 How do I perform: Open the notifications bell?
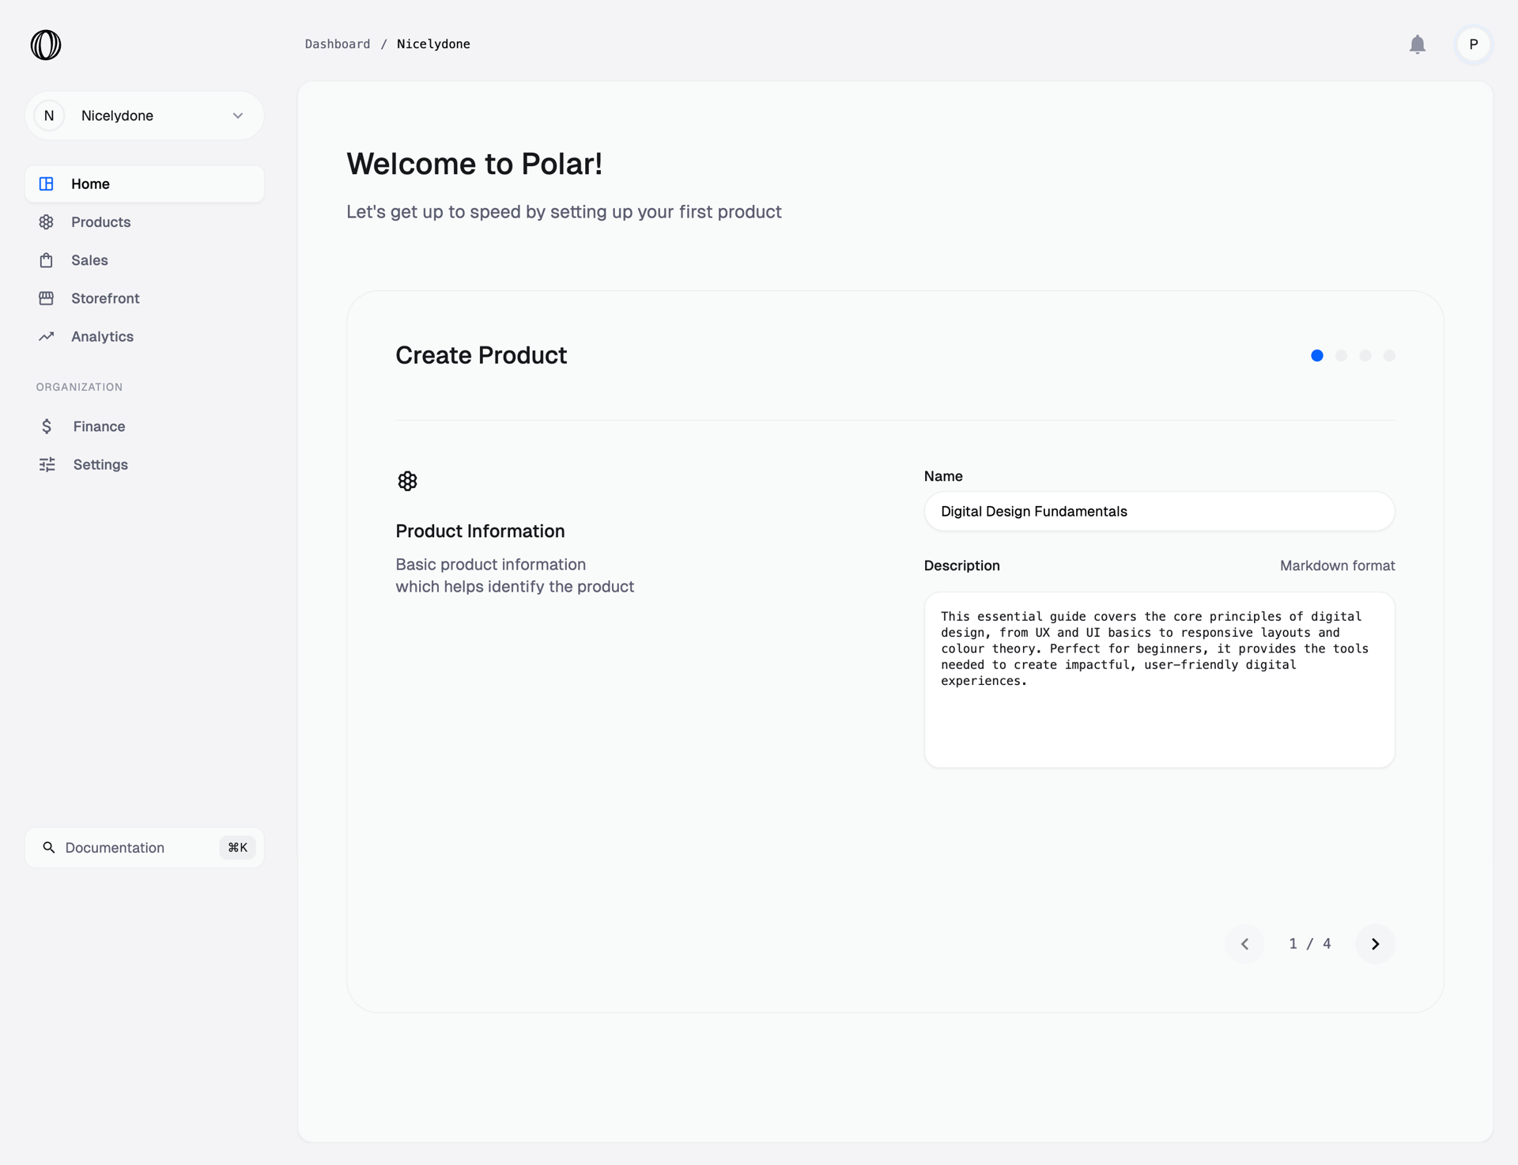click(x=1418, y=45)
